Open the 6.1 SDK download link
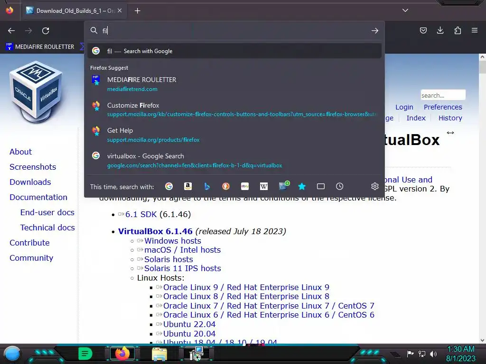This screenshot has height=364, width=486. 141,214
